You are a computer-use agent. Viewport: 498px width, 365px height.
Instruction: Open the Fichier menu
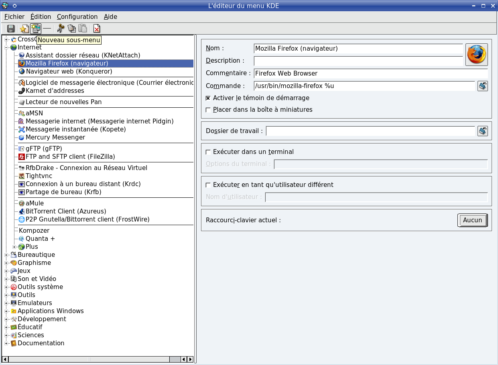14,16
